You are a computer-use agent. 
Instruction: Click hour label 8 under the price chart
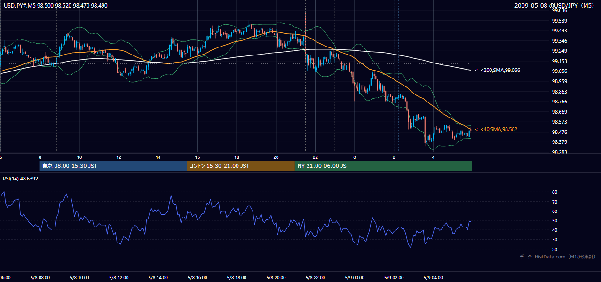point(40,157)
